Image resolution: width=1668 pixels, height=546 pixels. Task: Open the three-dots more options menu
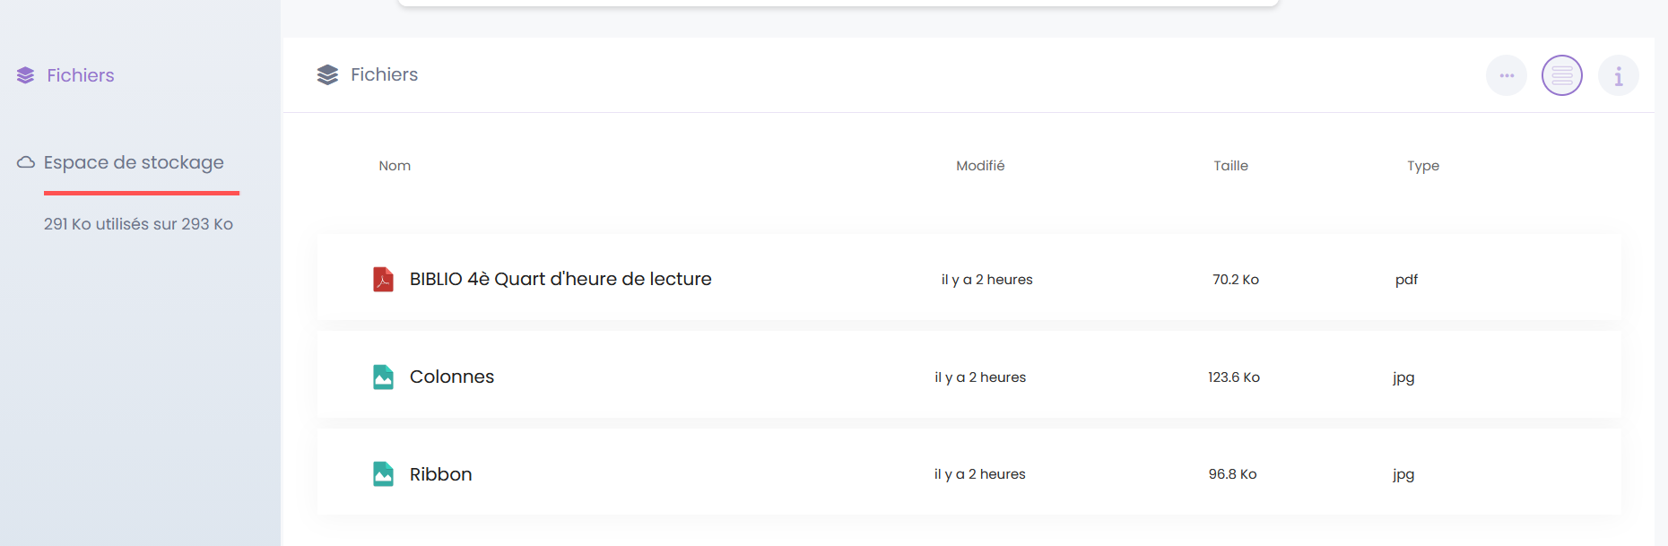(1507, 75)
